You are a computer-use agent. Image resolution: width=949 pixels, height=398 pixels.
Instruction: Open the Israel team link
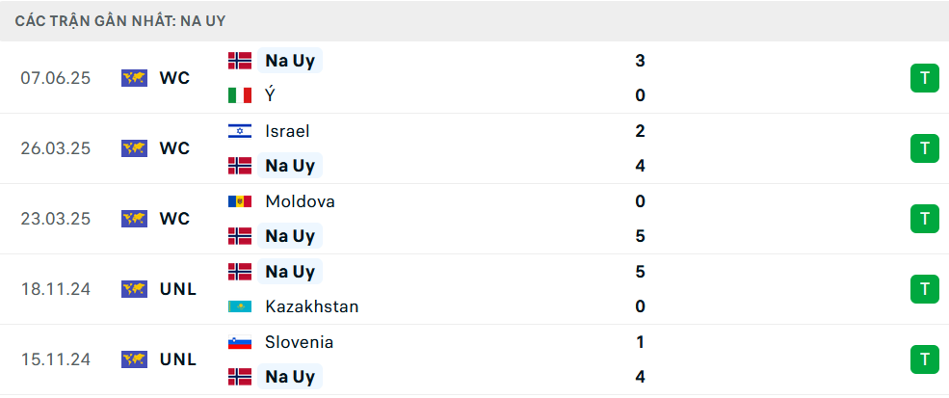point(287,131)
